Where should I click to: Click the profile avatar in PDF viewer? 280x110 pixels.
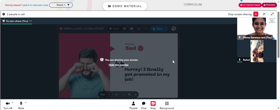[174, 29]
